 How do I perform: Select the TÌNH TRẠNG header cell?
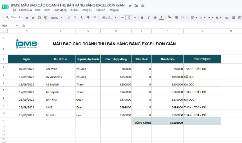click(202, 59)
